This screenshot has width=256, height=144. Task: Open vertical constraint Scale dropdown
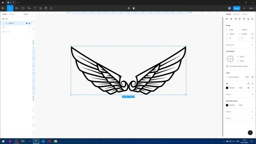point(242,61)
